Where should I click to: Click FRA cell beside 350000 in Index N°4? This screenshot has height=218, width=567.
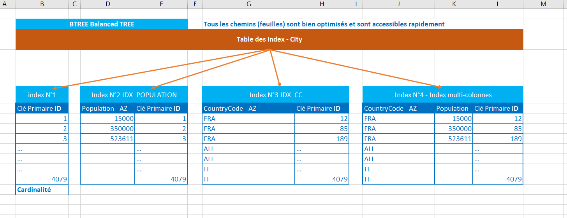(x=399, y=129)
